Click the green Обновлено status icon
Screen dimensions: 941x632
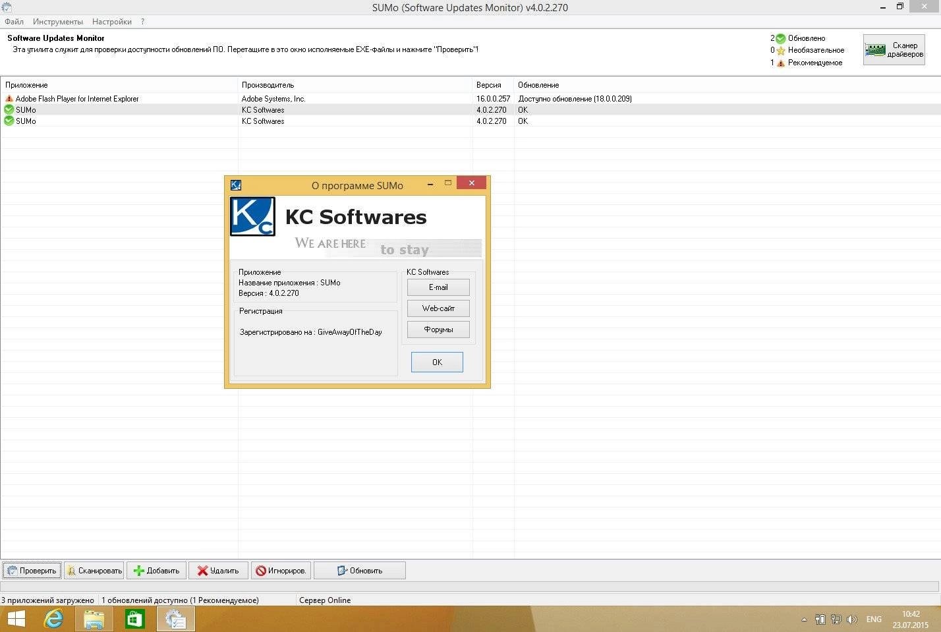pos(781,38)
